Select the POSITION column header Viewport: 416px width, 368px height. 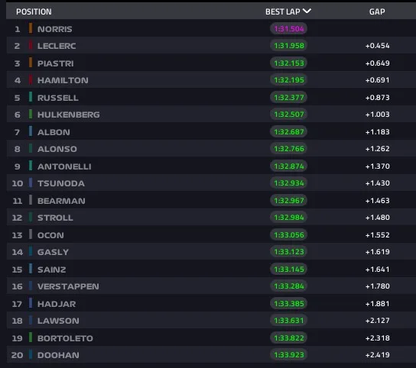click(34, 11)
